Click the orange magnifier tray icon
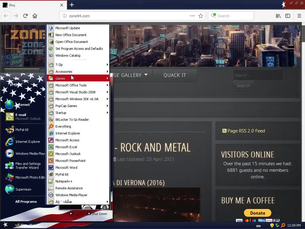The image size is (305, 229). click(283, 225)
